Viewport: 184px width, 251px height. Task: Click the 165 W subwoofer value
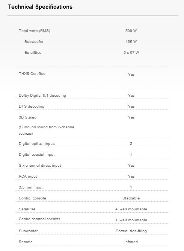(x=131, y=42)
